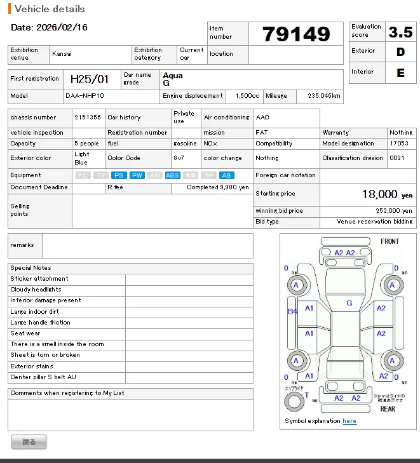Click the AAC air conditioning value

point(262,117)
